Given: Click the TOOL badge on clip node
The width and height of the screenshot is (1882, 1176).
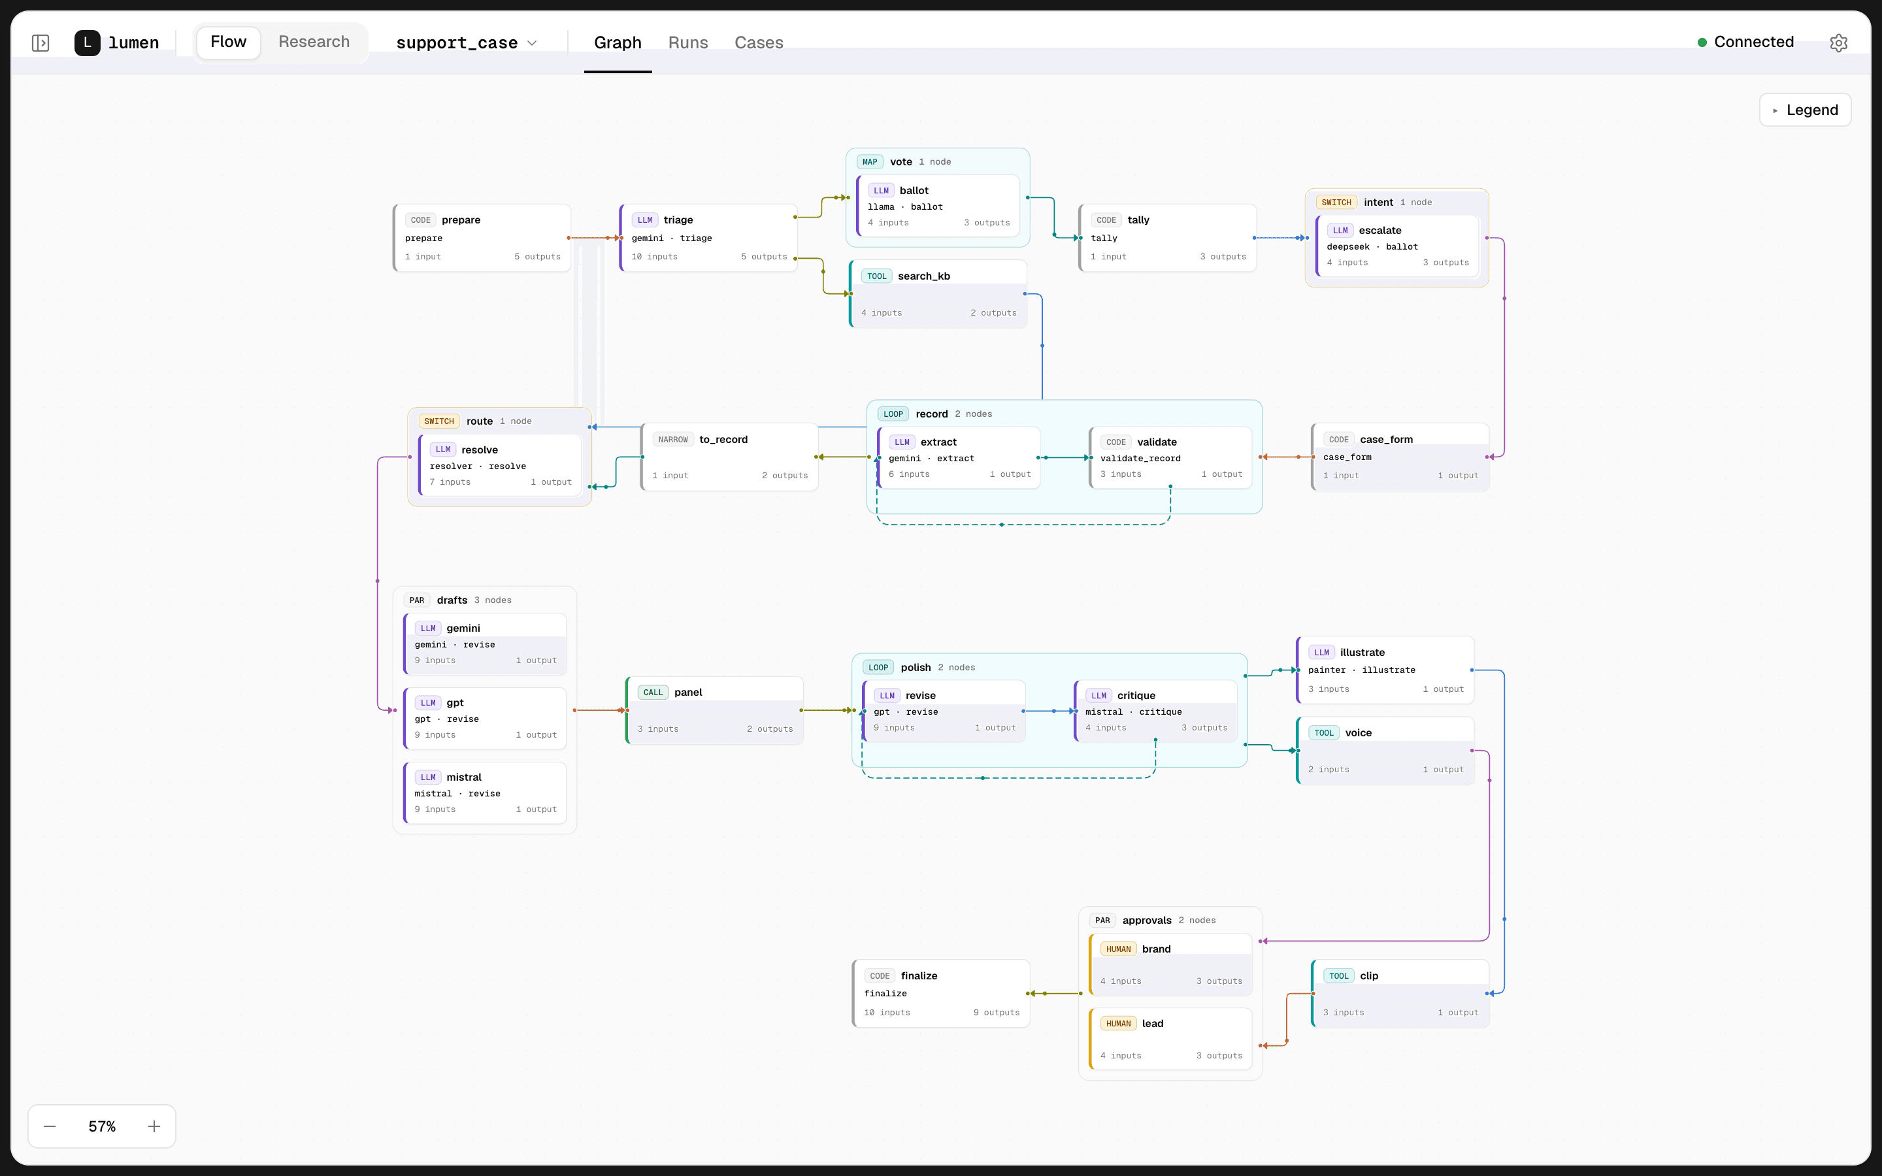Looking at the screenshot, I should point(1338,975).
